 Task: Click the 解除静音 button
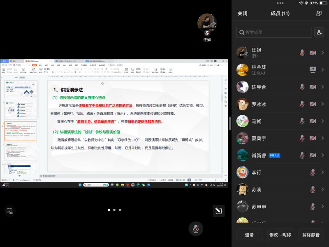311,235
